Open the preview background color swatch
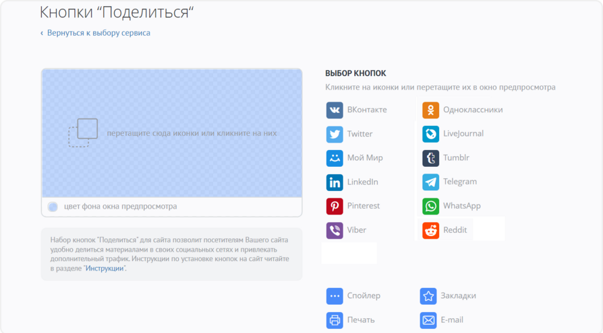603x333 pixels. (x=53, y=207)
